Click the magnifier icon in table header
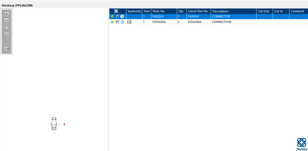Screen dimensions: 308x151 click(116, 11)
